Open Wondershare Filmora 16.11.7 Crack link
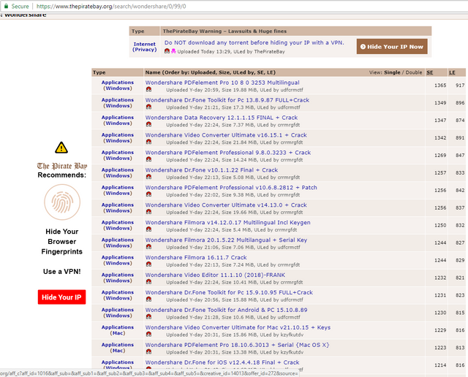 196,257
